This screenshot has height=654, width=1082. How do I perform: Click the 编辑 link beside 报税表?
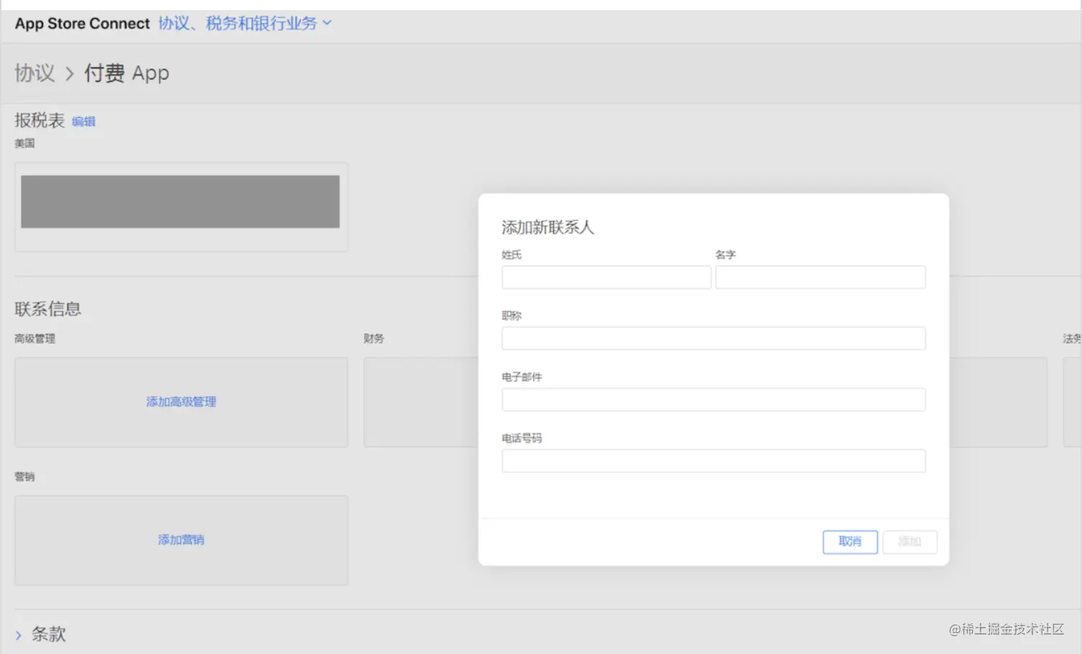point(83,121)
